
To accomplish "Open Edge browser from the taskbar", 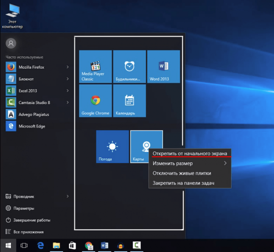I will [40, 245].
